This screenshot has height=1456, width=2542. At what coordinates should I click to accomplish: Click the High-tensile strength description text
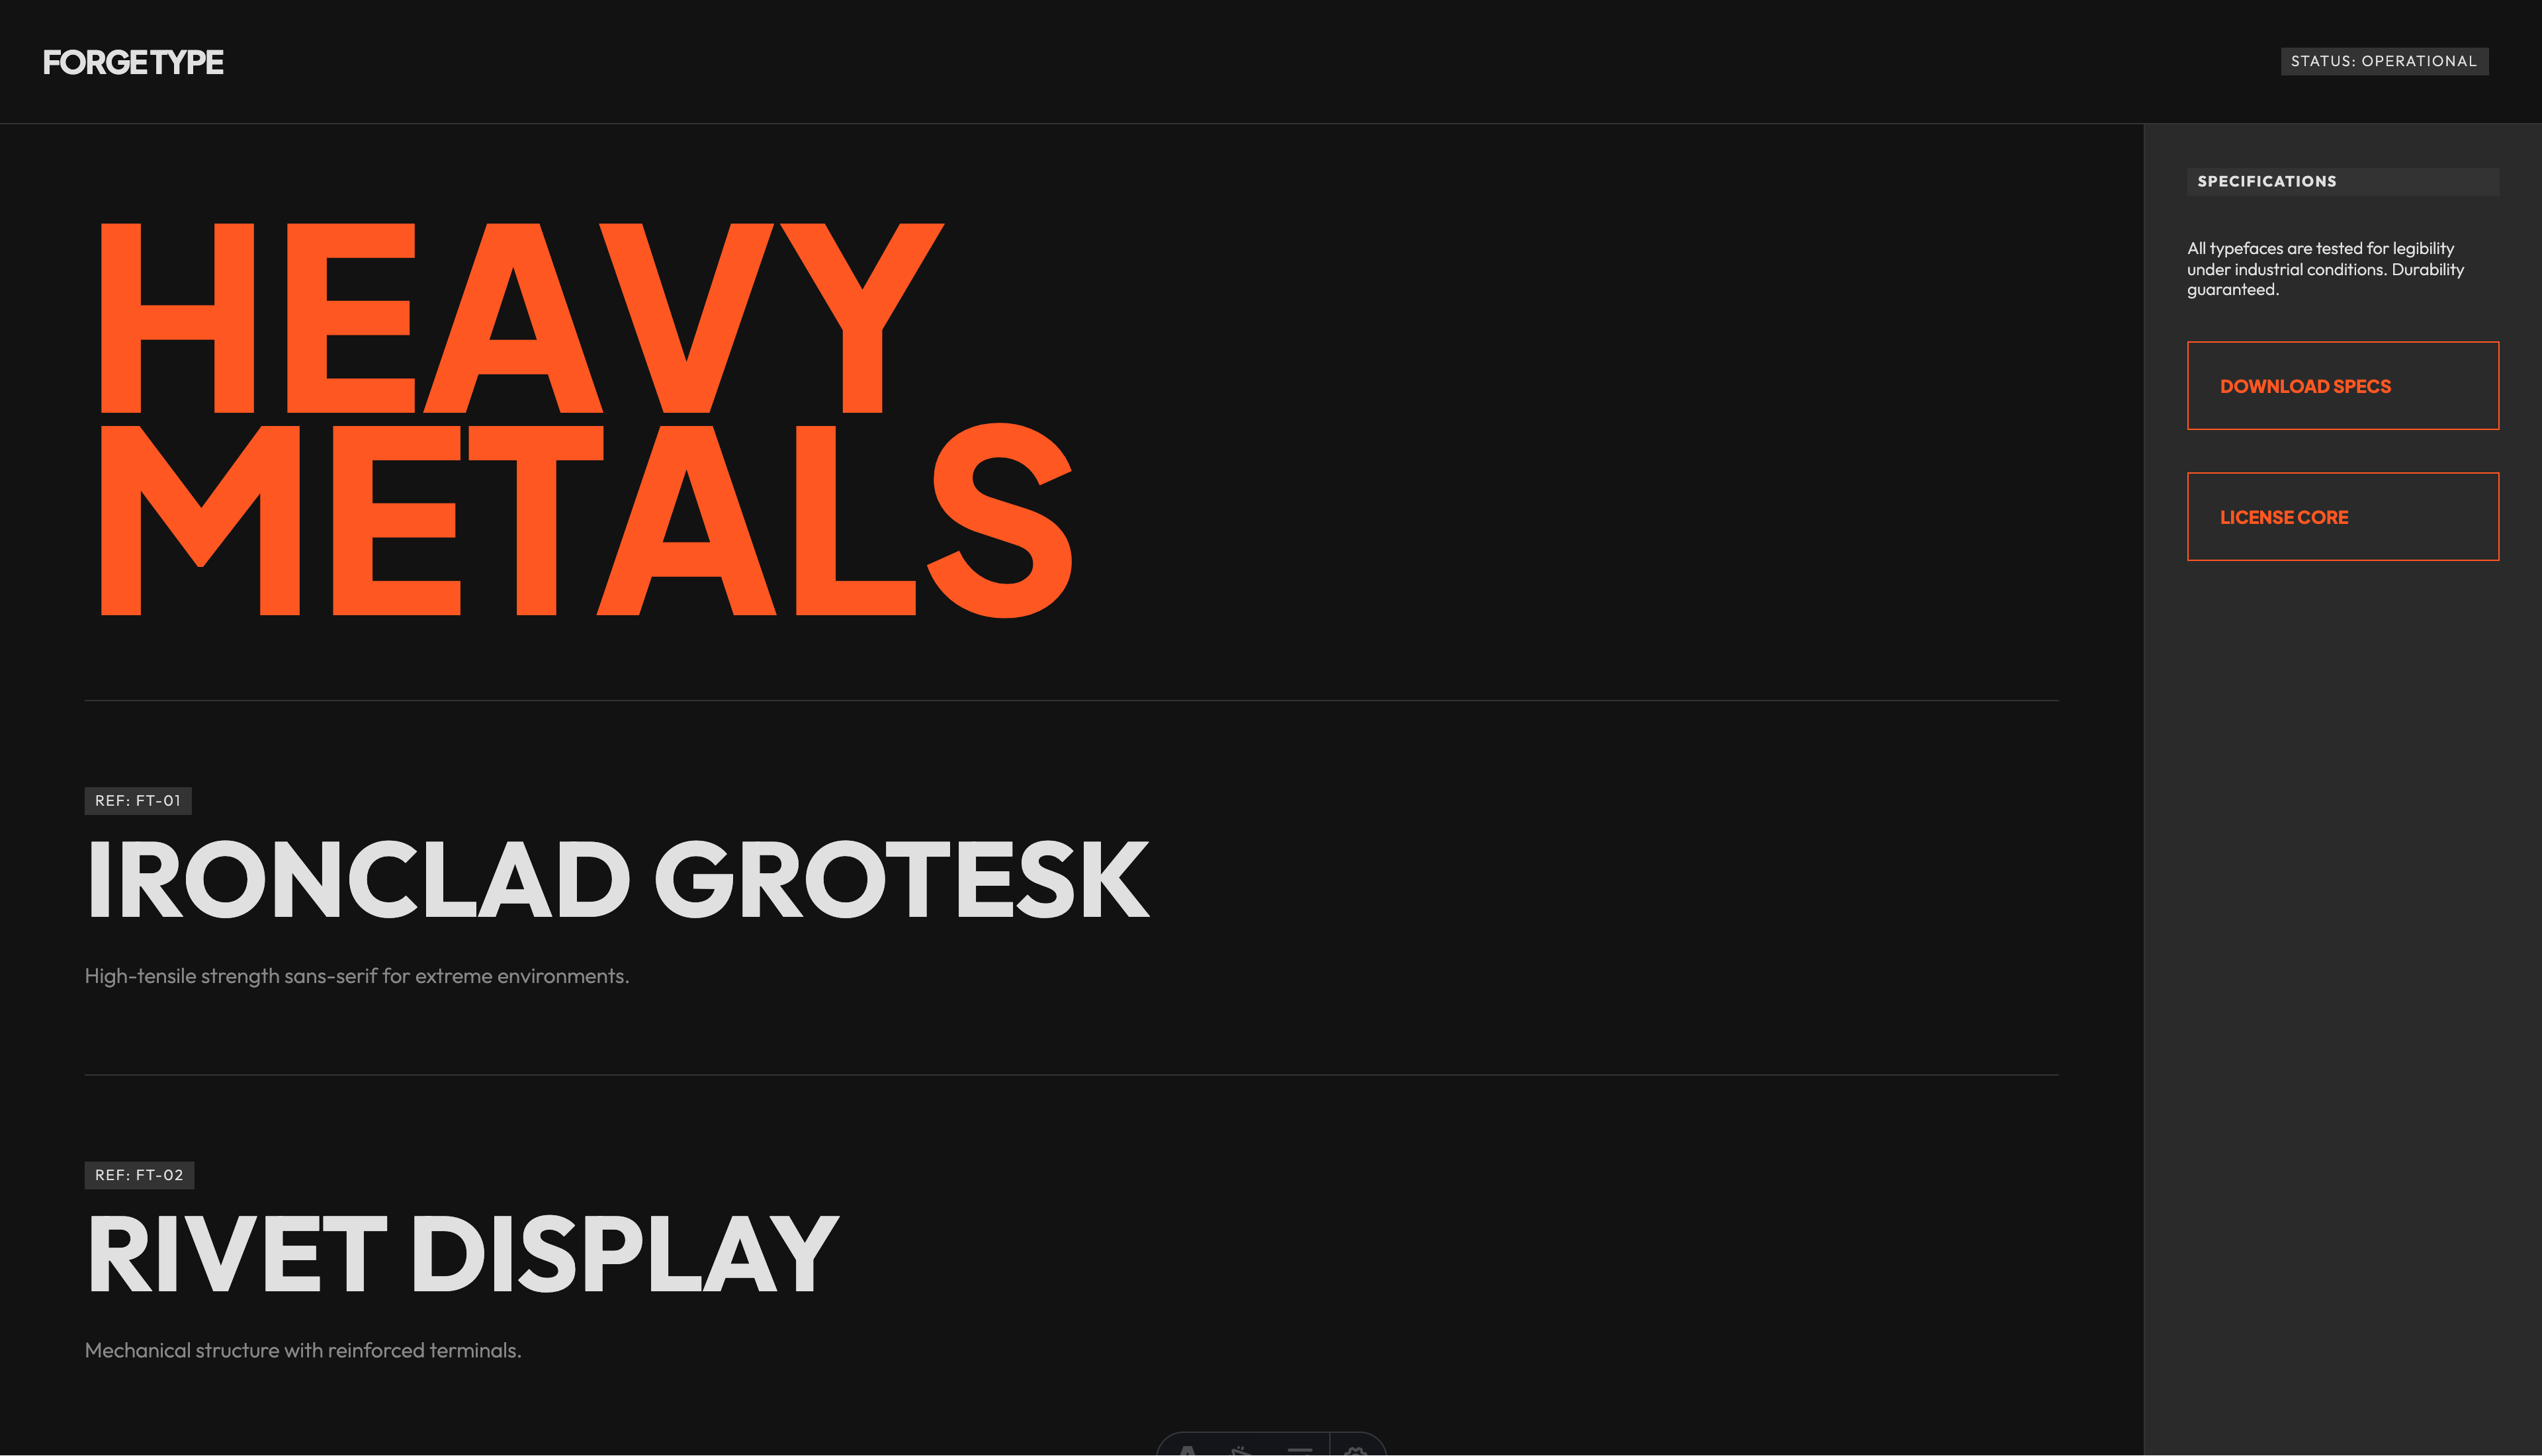[357, 976]
